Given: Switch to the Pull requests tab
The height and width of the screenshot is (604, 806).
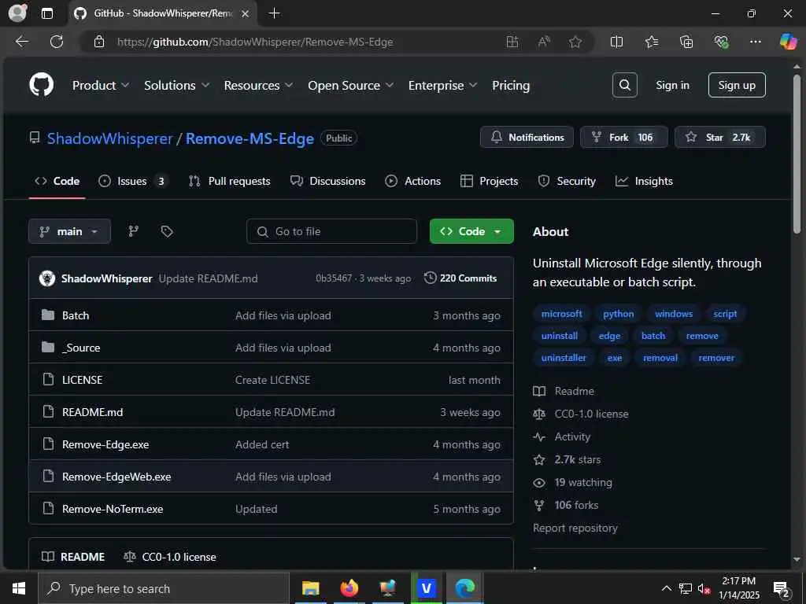Looking at the screenshot, I should [229, 181].
